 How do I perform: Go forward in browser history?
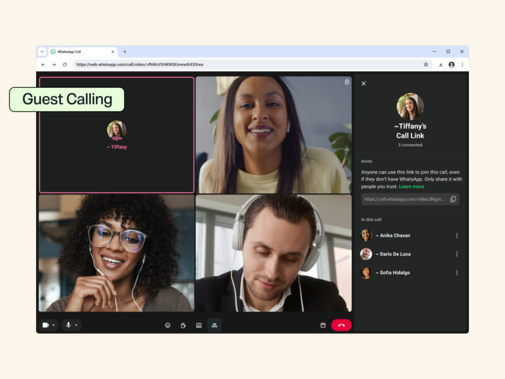[54, 65]
